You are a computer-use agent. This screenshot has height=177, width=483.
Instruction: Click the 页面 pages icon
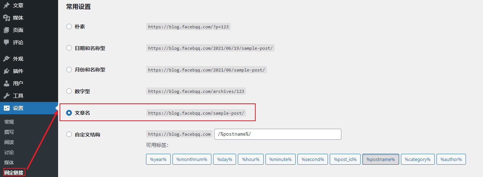(x=7, y=30)
